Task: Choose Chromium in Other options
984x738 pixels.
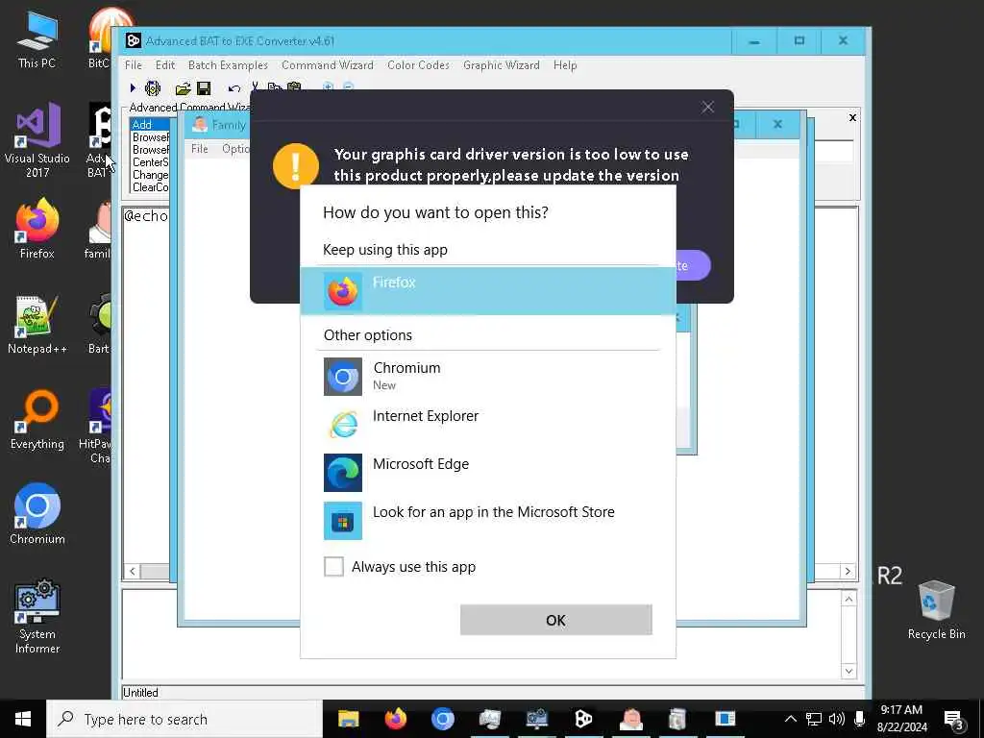Action: [x=488, y=376]
